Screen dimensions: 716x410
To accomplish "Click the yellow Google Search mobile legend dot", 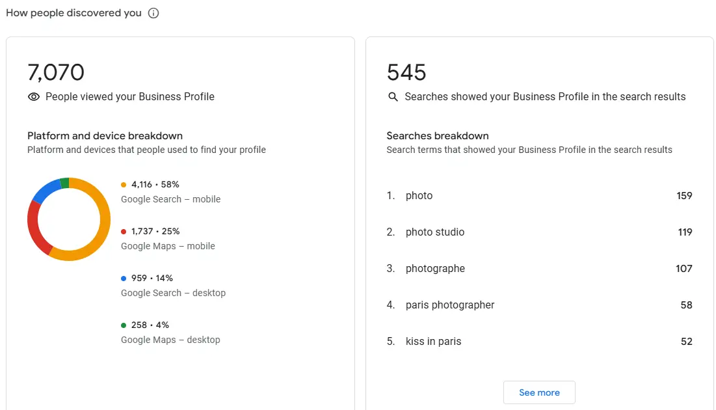I will click(124, 184).
